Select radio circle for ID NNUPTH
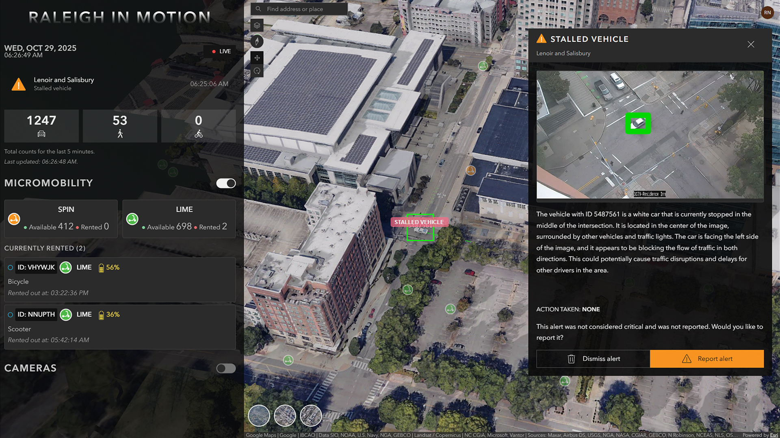 pos(11,315)
